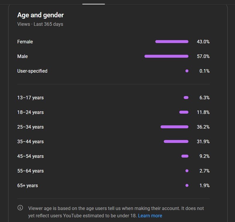Click the Views Last 365 days subtitle

[x=40, y=24]
